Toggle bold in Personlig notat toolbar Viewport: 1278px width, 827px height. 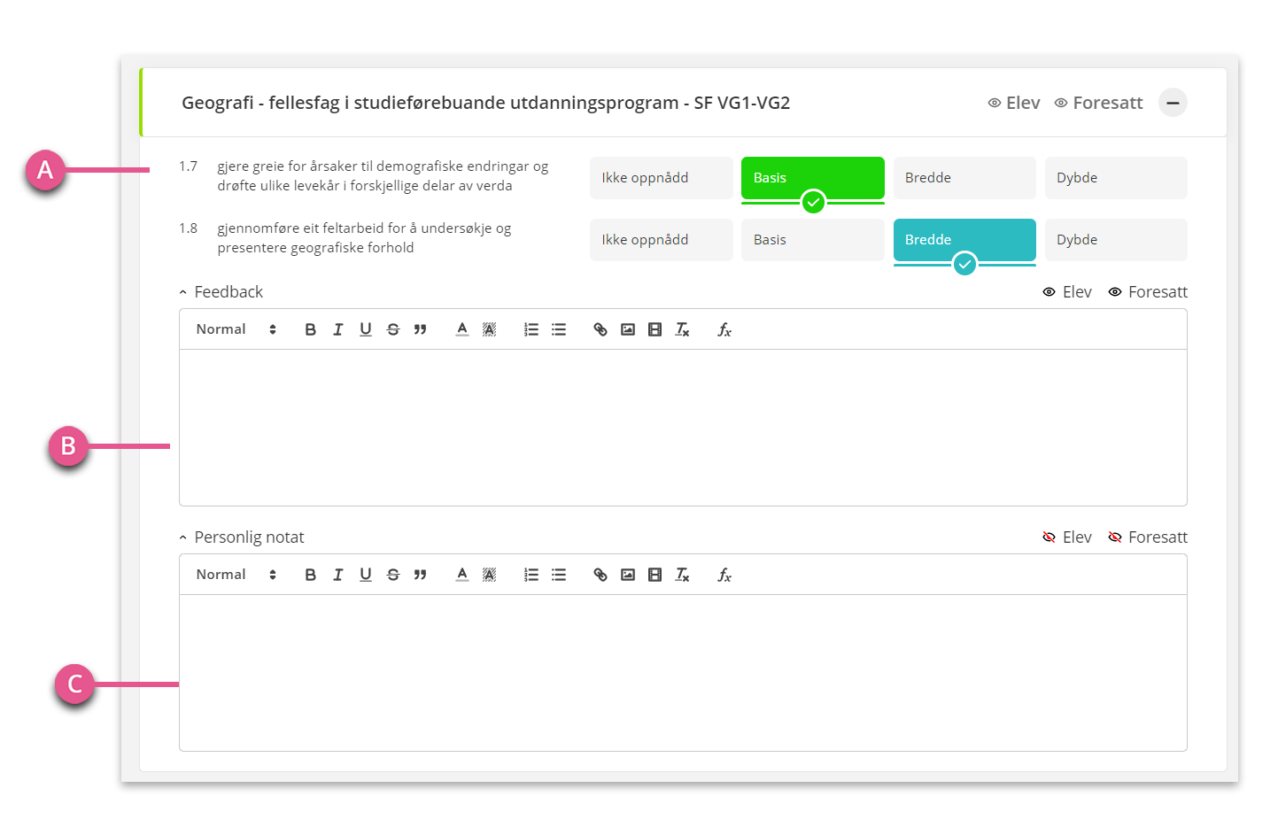[x=310, y=575]
